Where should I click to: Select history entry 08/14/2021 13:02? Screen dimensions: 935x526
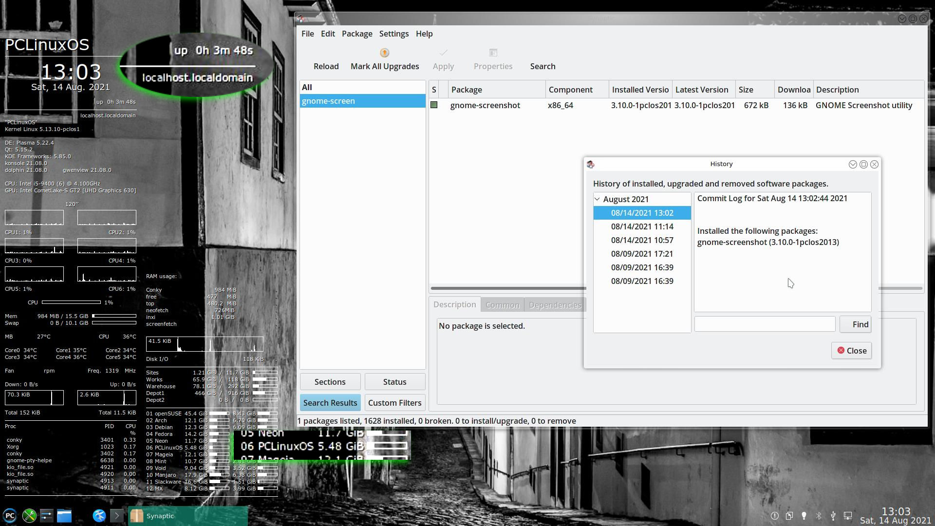642,213
